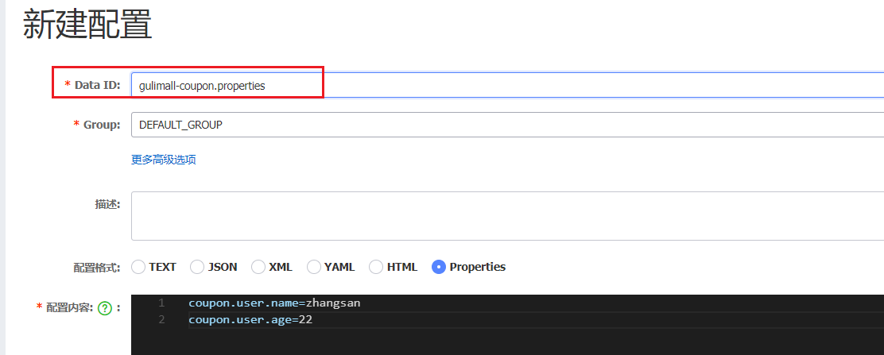
Task: Select the TEXT format radio button
Action: point(139,267)
